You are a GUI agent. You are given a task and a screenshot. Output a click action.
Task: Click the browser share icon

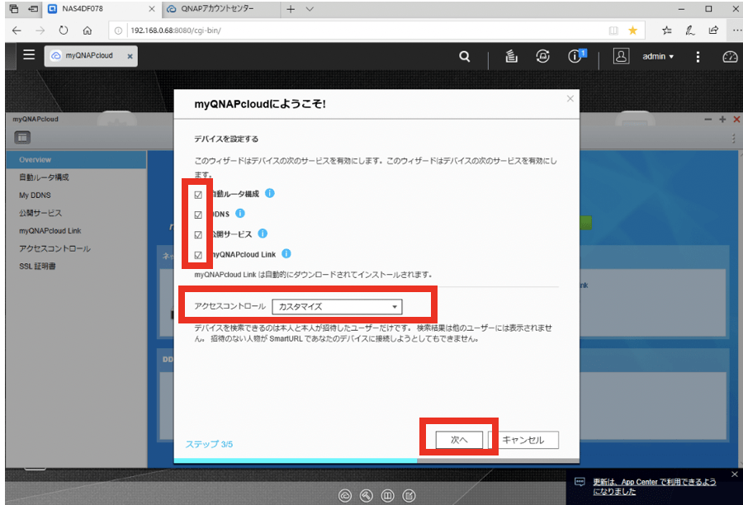click(713, 31)
